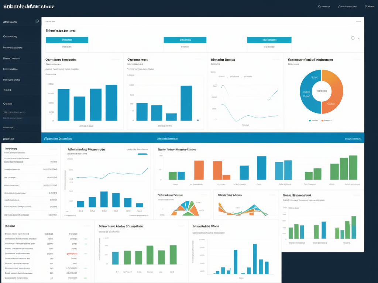Click the red highlighted value in the bottom-left table
Screen dimensions: 378x283
click(72, 254)
